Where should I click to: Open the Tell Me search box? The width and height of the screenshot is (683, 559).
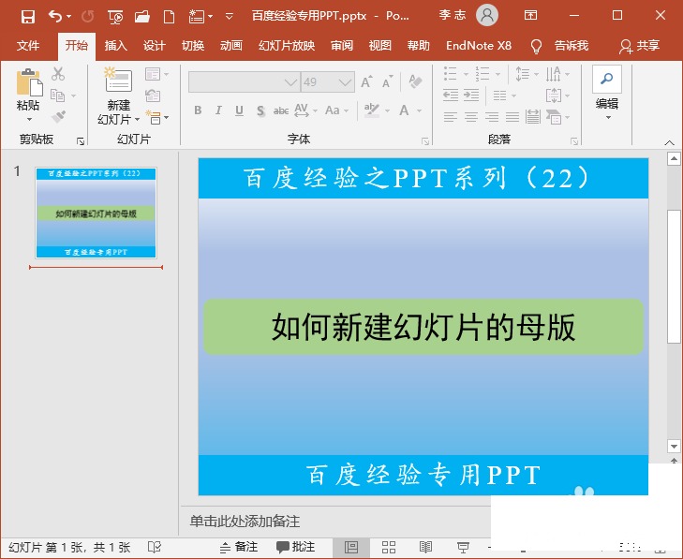[x=560, y=45]
